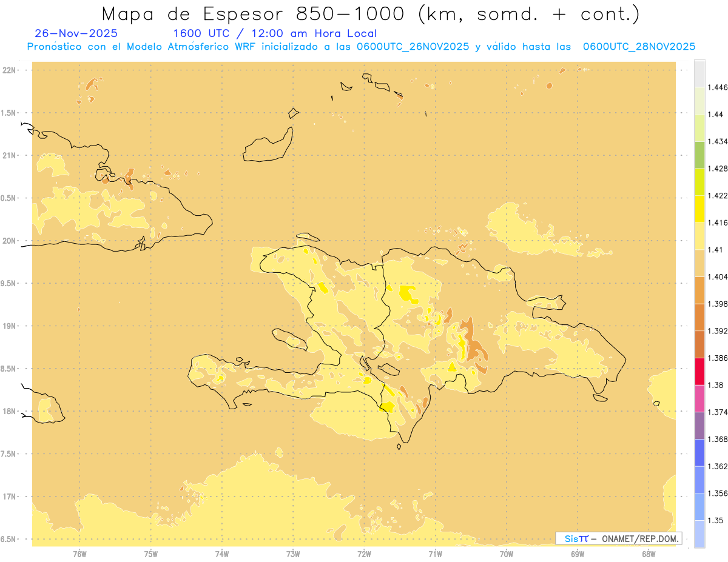Click the 'SisPI - ONAMET/REP.DOM.' credit label

click(618, 538)
